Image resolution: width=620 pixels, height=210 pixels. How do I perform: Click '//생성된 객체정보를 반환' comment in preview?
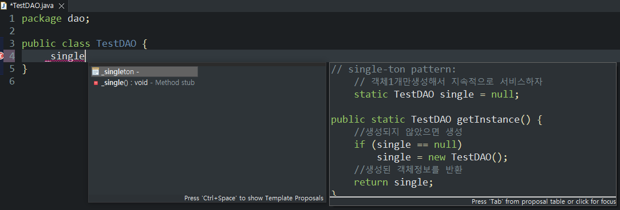[408, 169]
